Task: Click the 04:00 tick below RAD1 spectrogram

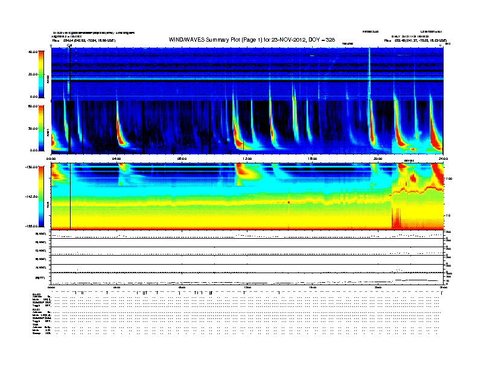Action: 116,159
